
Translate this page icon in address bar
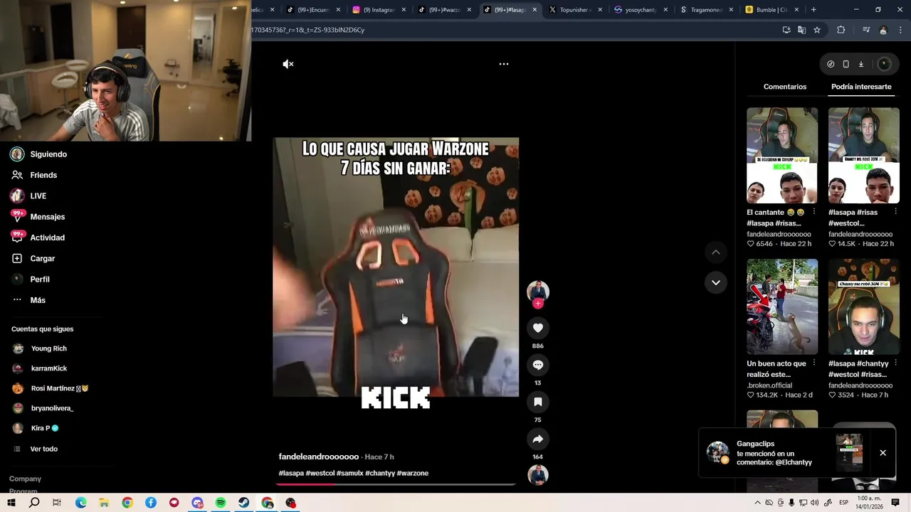801,30
